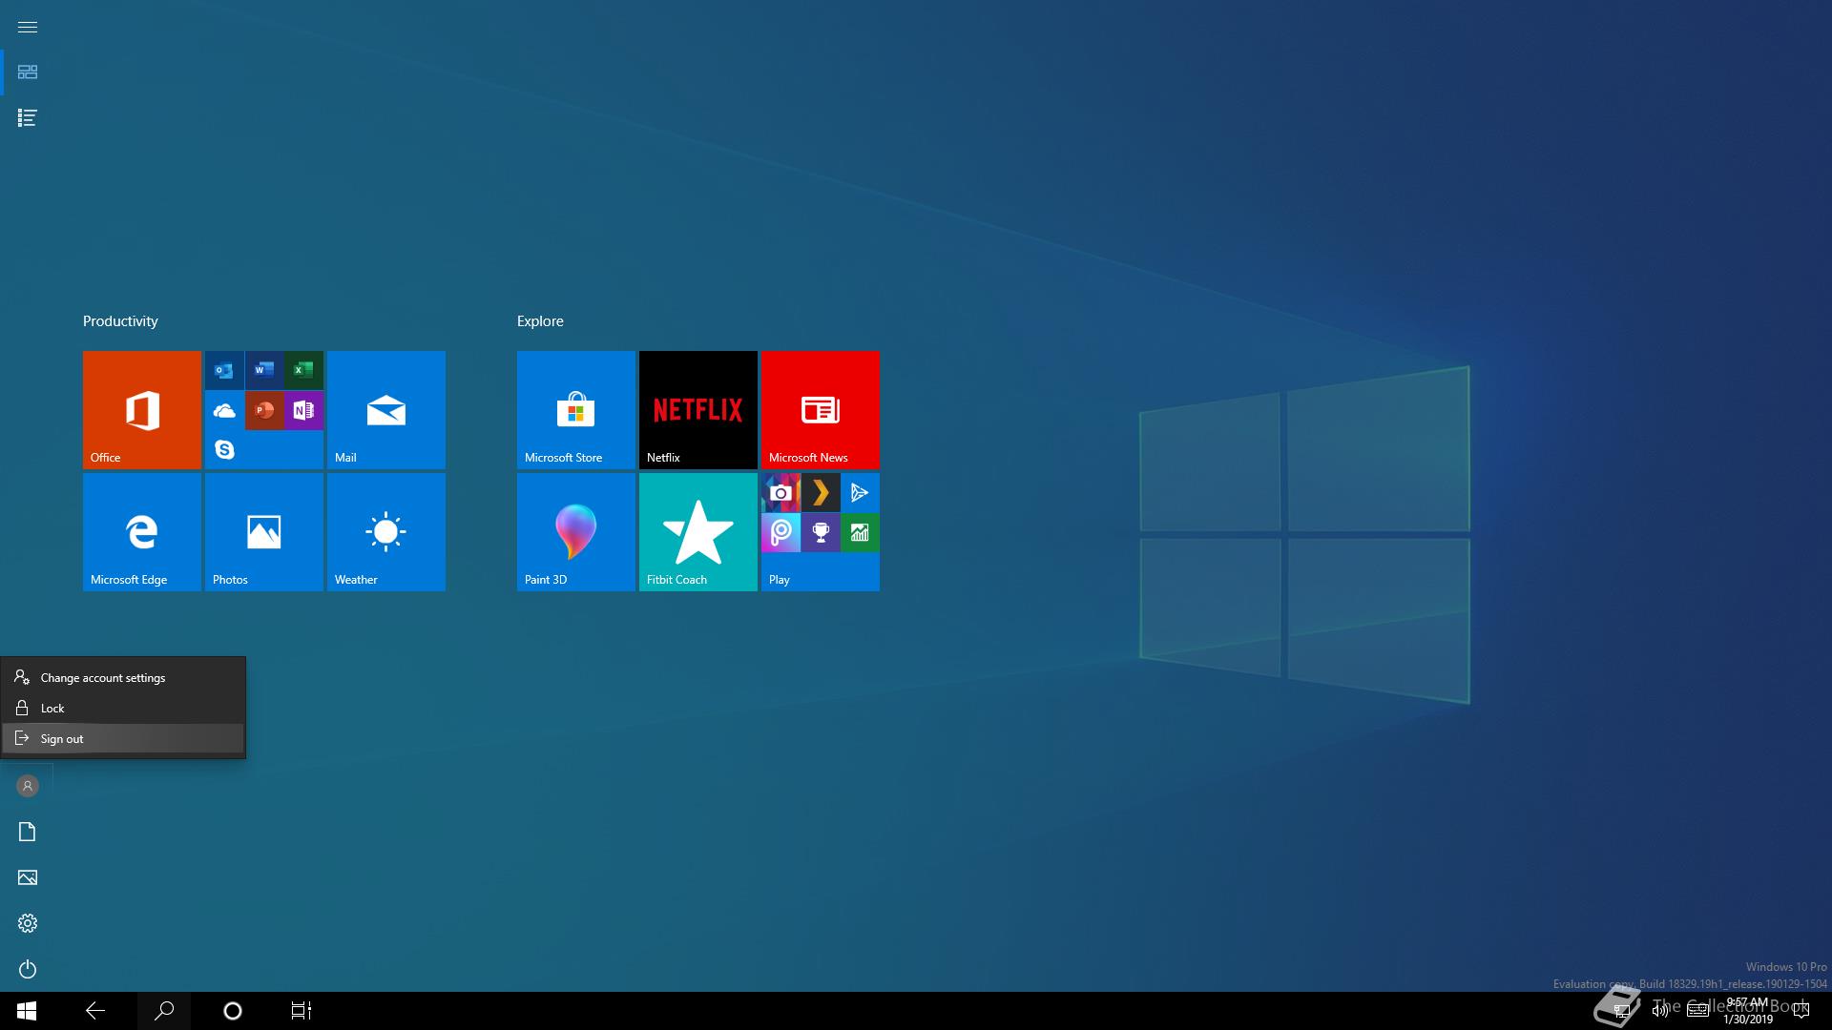
Task: Open the Microsoft Store tile
Action: 576,410
